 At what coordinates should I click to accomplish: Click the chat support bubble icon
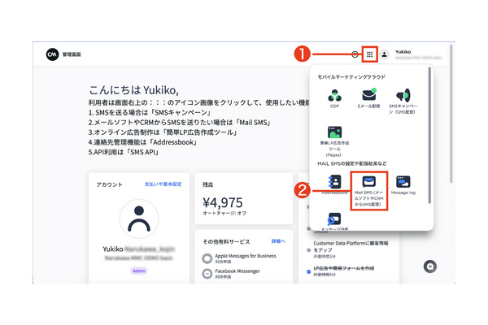point(429,266)
